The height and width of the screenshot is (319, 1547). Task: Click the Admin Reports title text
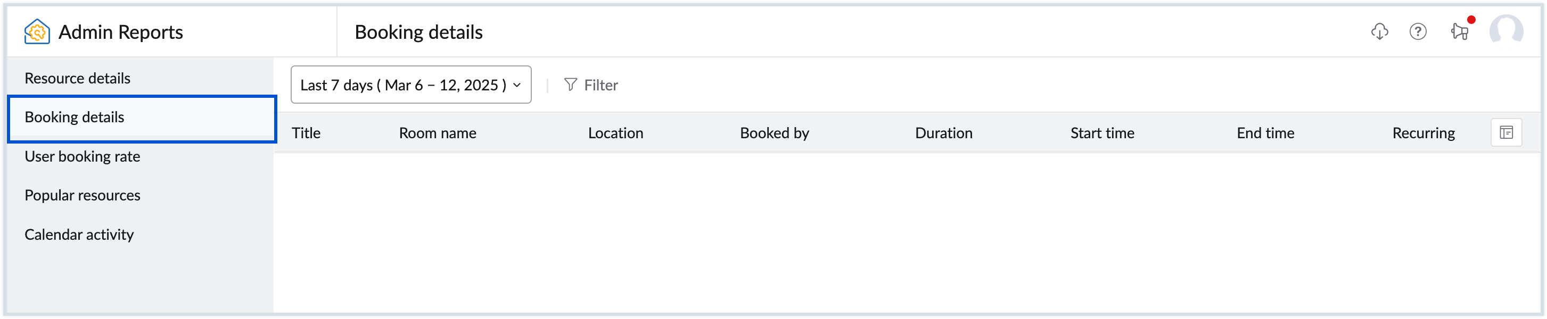(121, 32)
